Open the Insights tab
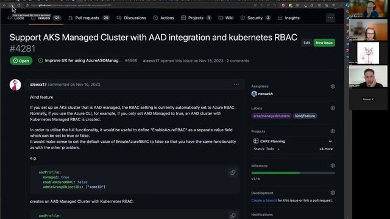390x219 pixels. (288, 18)
